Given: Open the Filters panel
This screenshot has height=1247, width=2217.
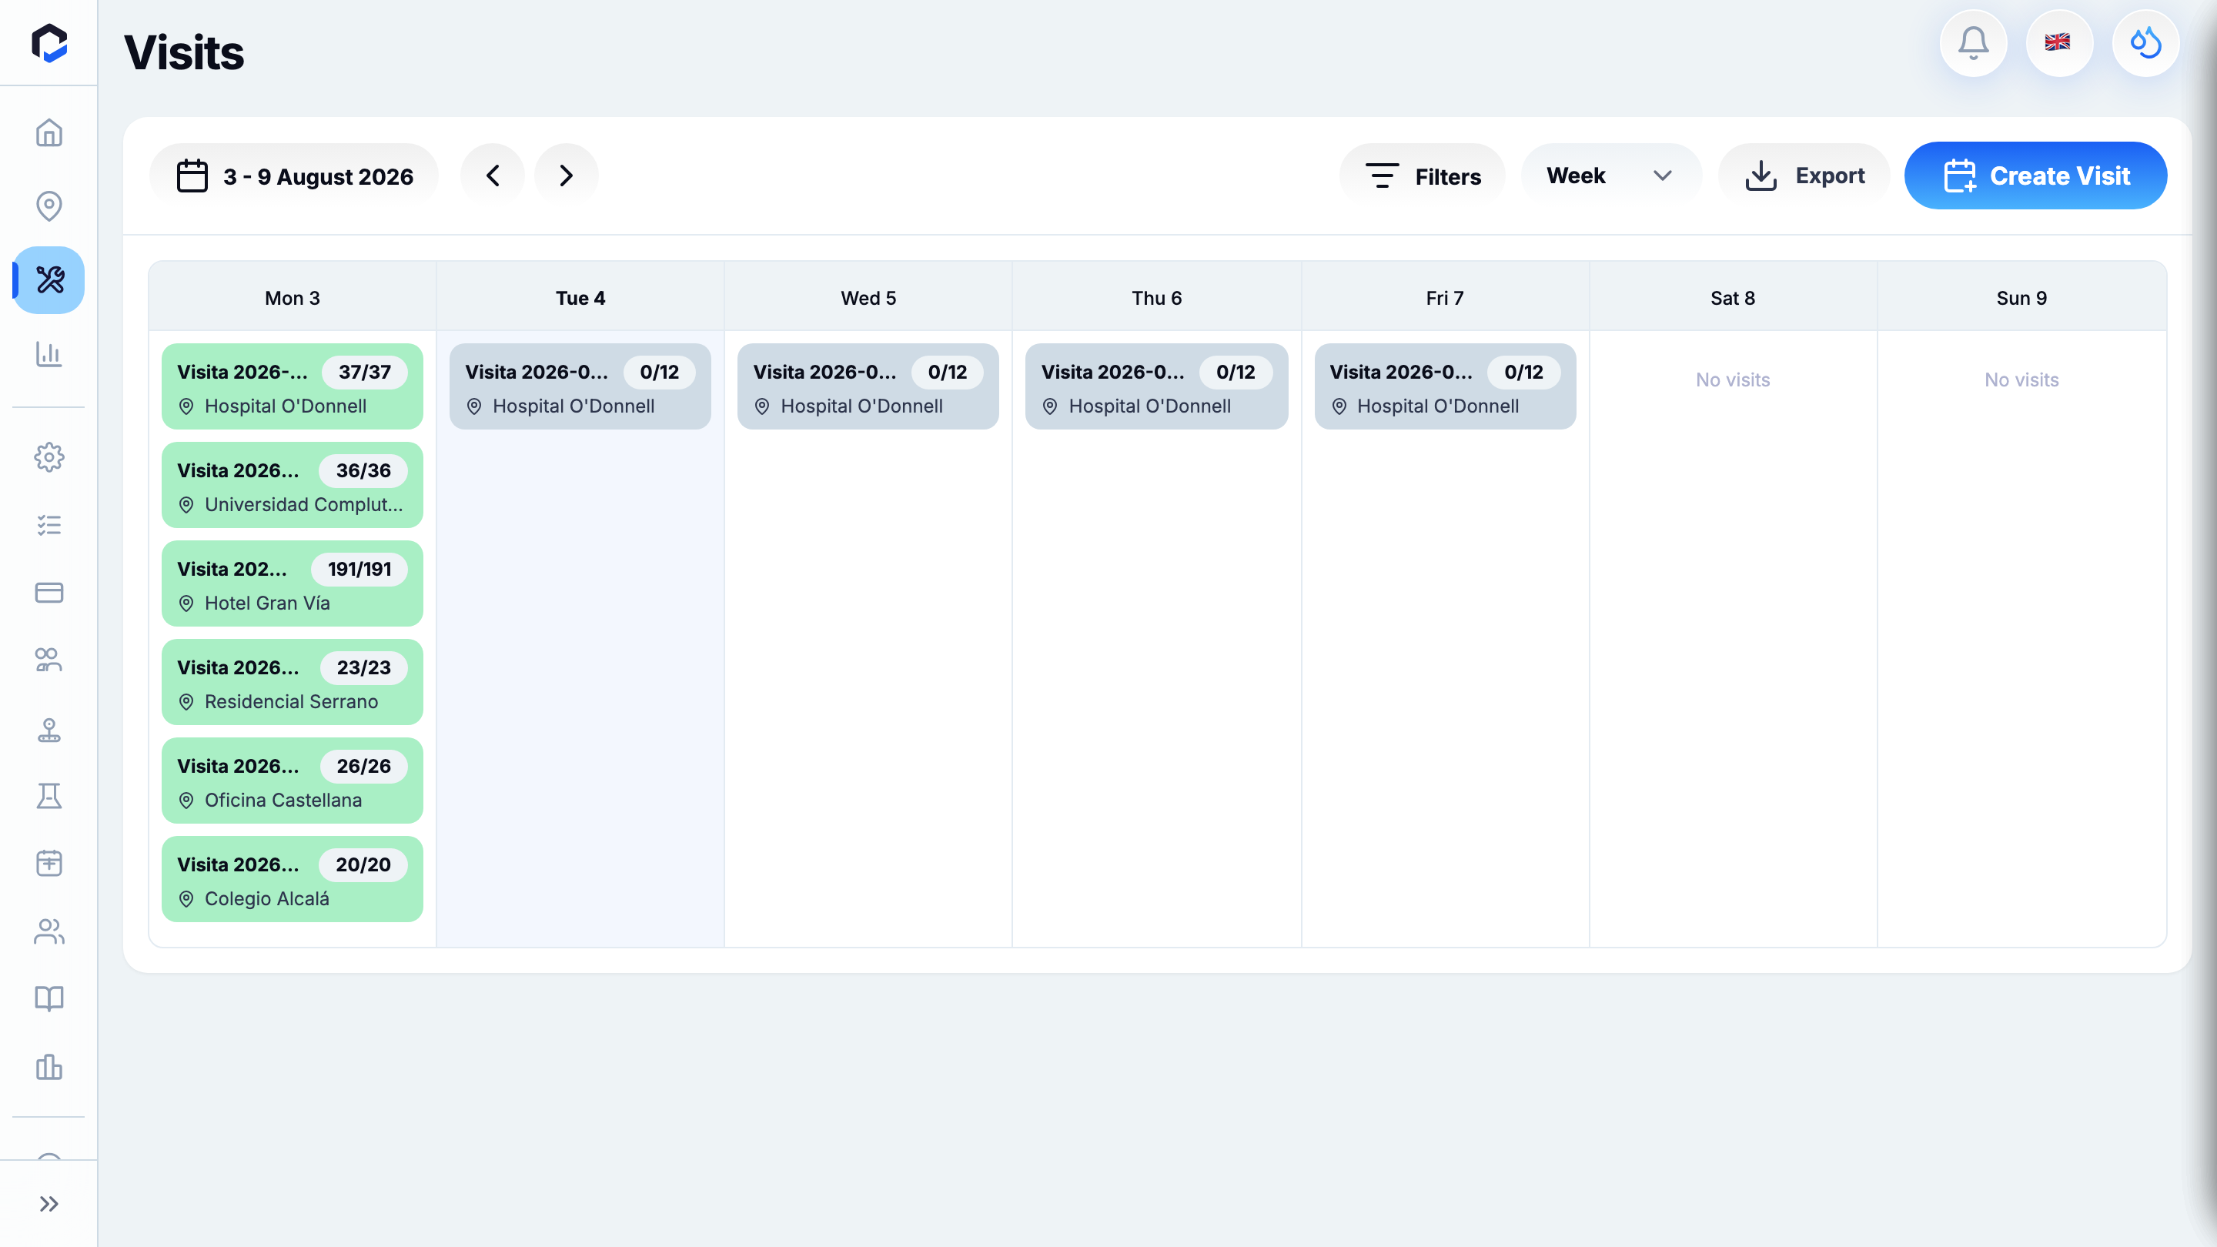Looking at the screenshot, I should 1423,176.
